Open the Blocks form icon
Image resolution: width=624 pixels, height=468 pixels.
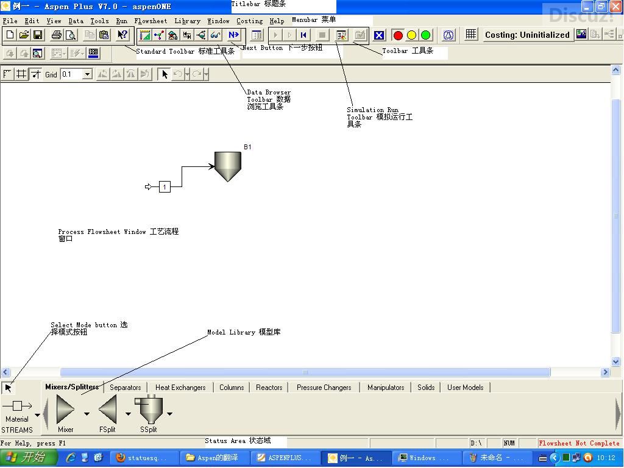click(x=201, y=35)
